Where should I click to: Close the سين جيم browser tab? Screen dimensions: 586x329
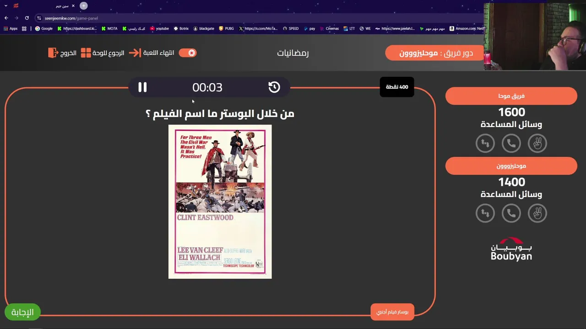(x=73, y=6)
